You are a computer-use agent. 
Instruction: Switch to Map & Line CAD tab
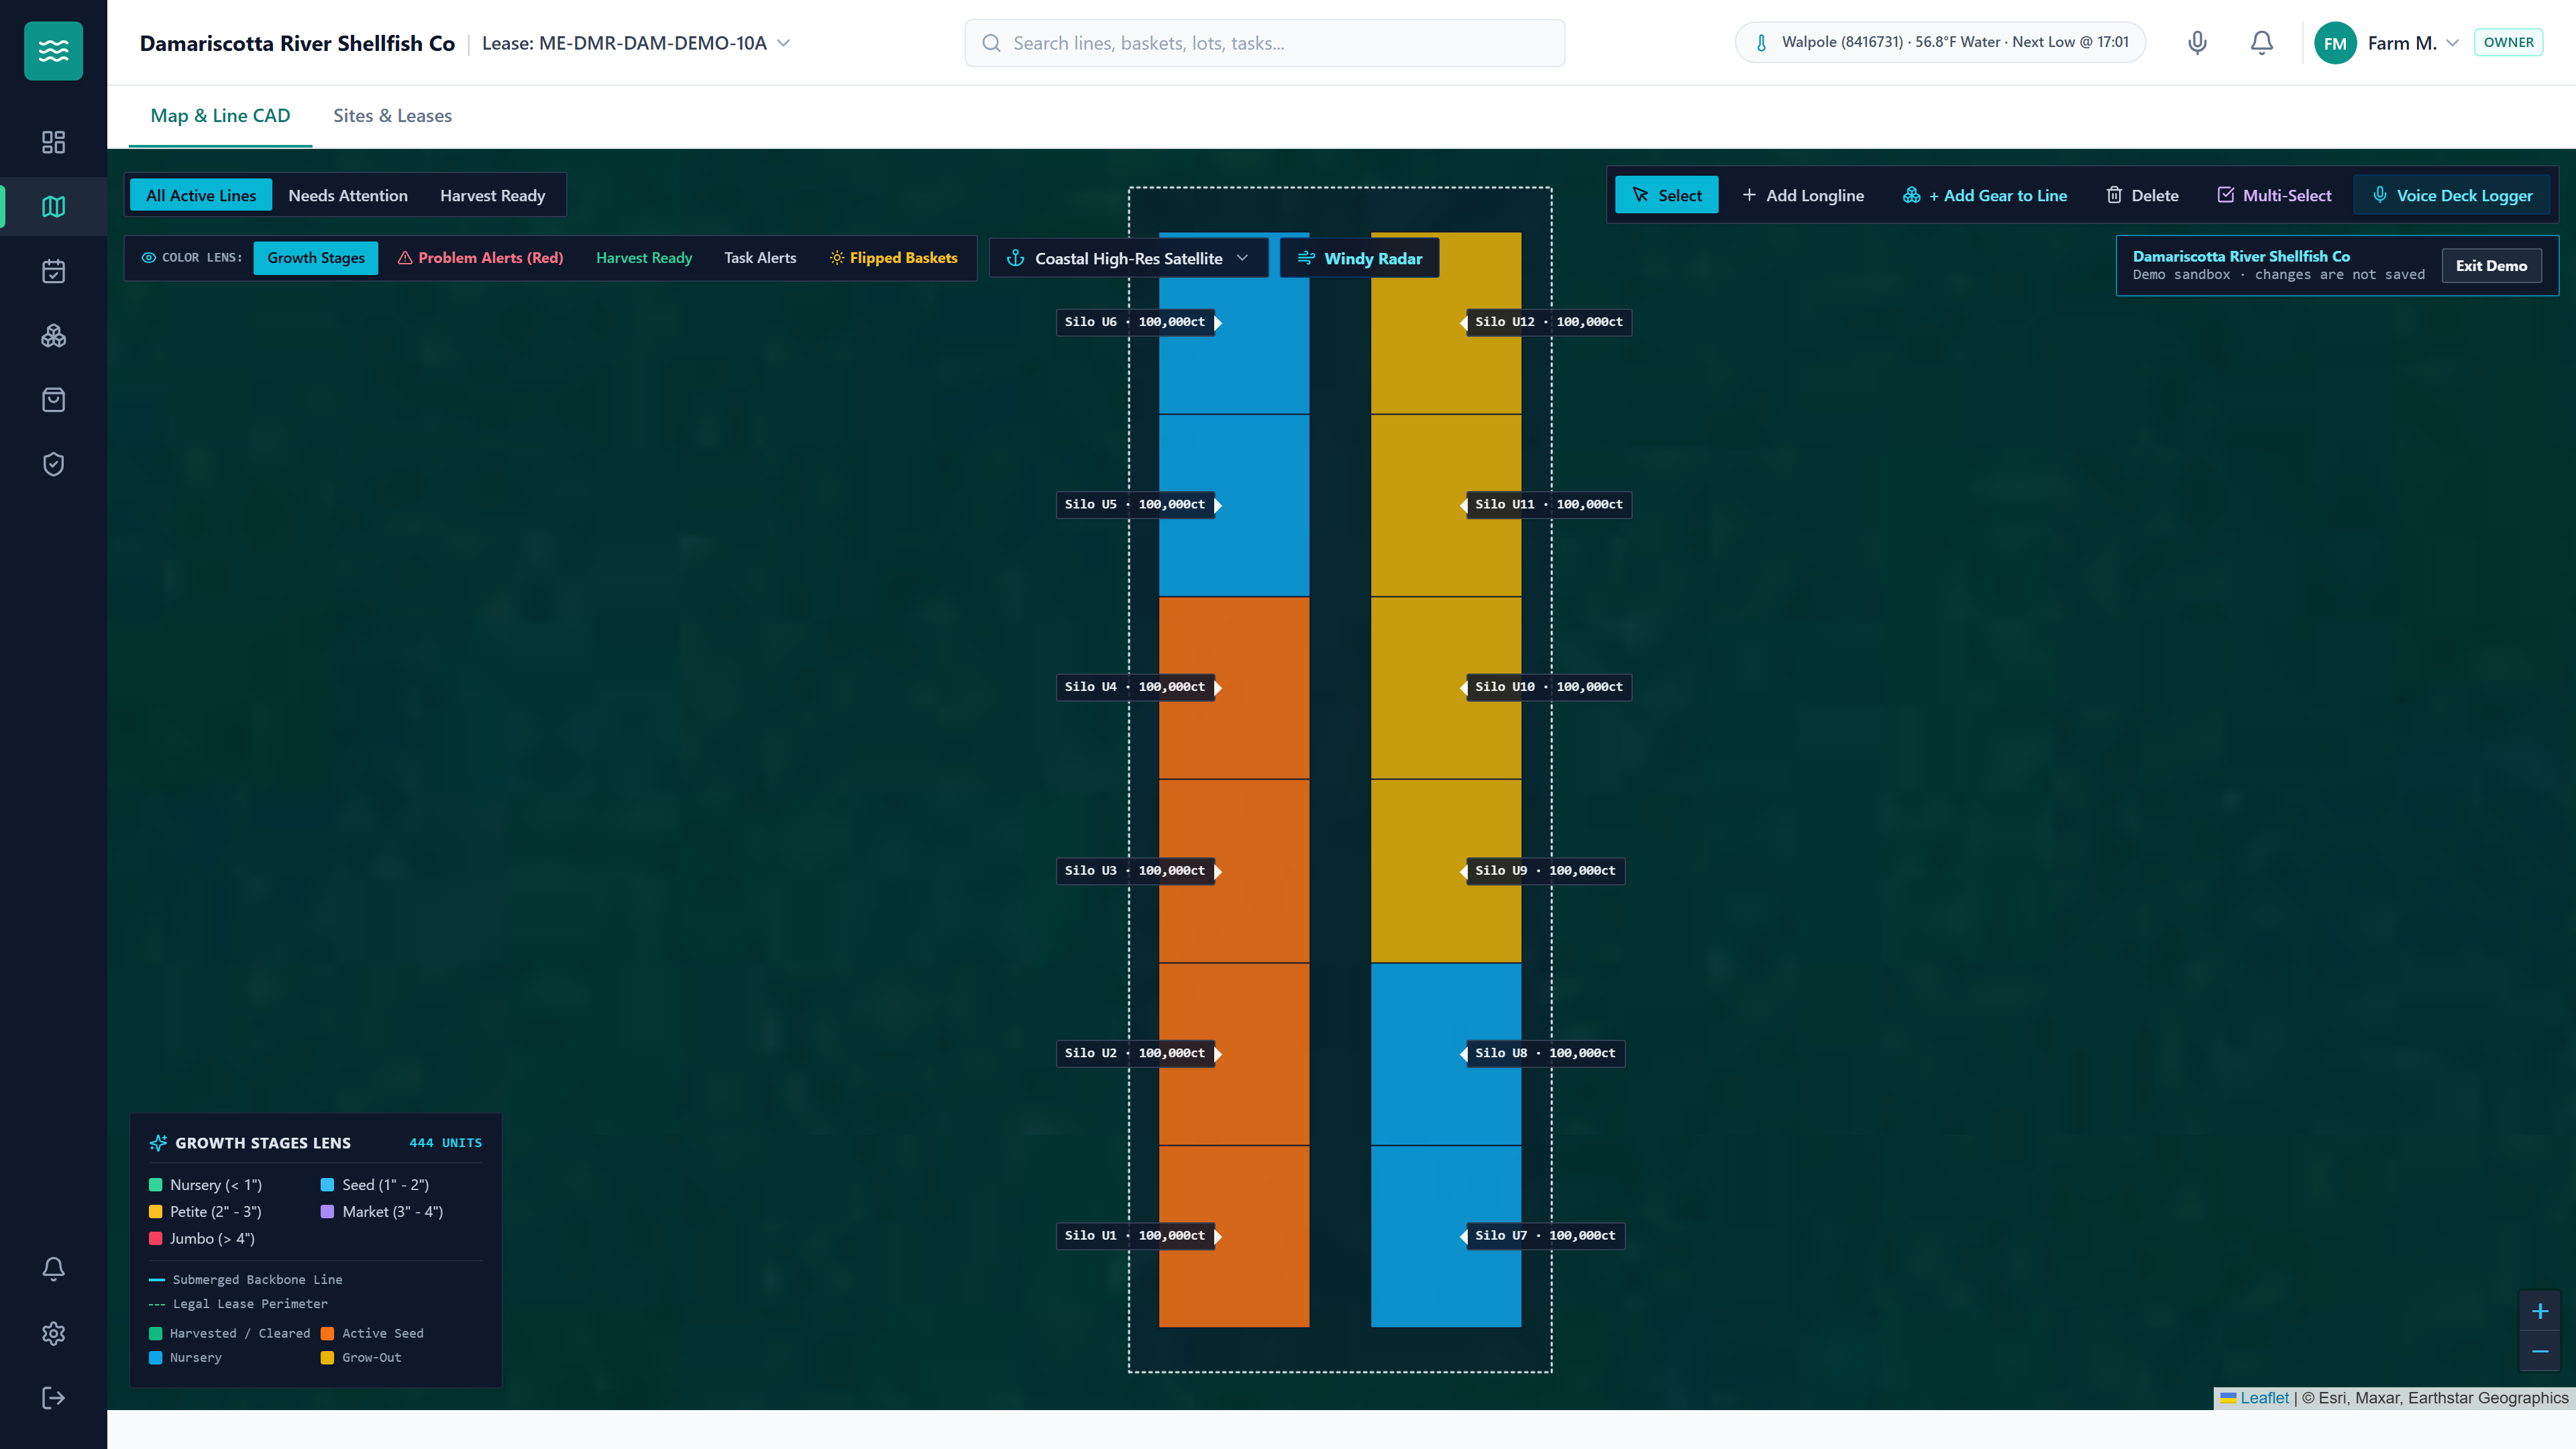[x=220, y=116]
